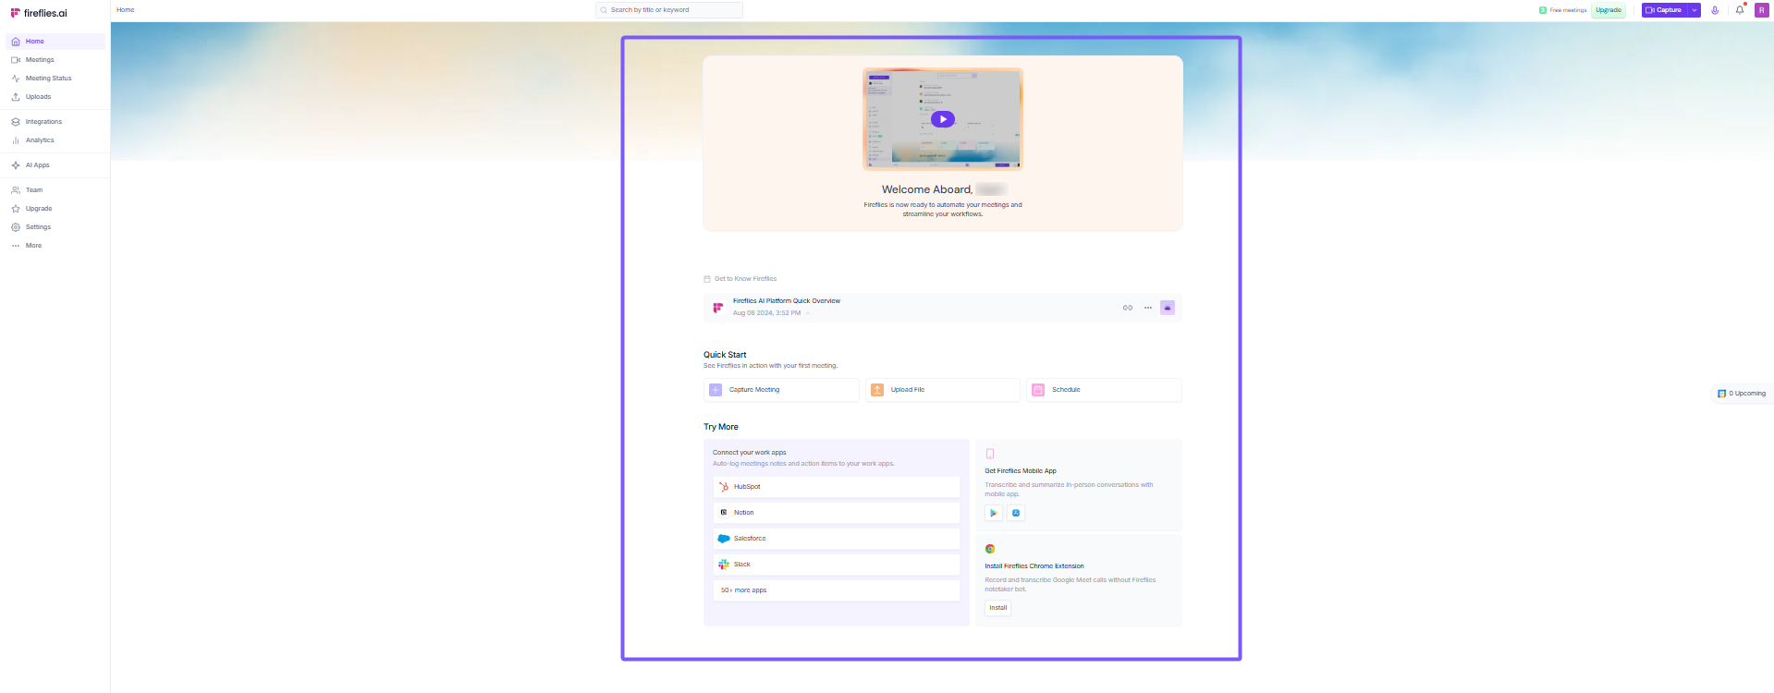
Task: Connect the Slack app
Action: 837,565
